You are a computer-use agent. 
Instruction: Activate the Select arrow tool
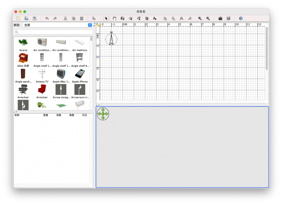tap(106, 18)
